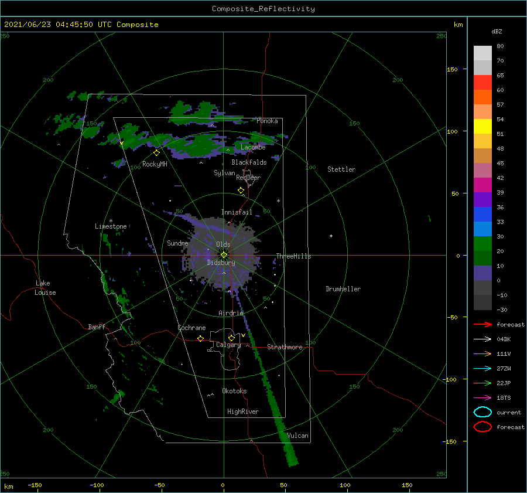Viewport: 527px width, 493px height.
Task: Click the yellow diamond marker below RedDeer
Action: [x=241, y=191]
